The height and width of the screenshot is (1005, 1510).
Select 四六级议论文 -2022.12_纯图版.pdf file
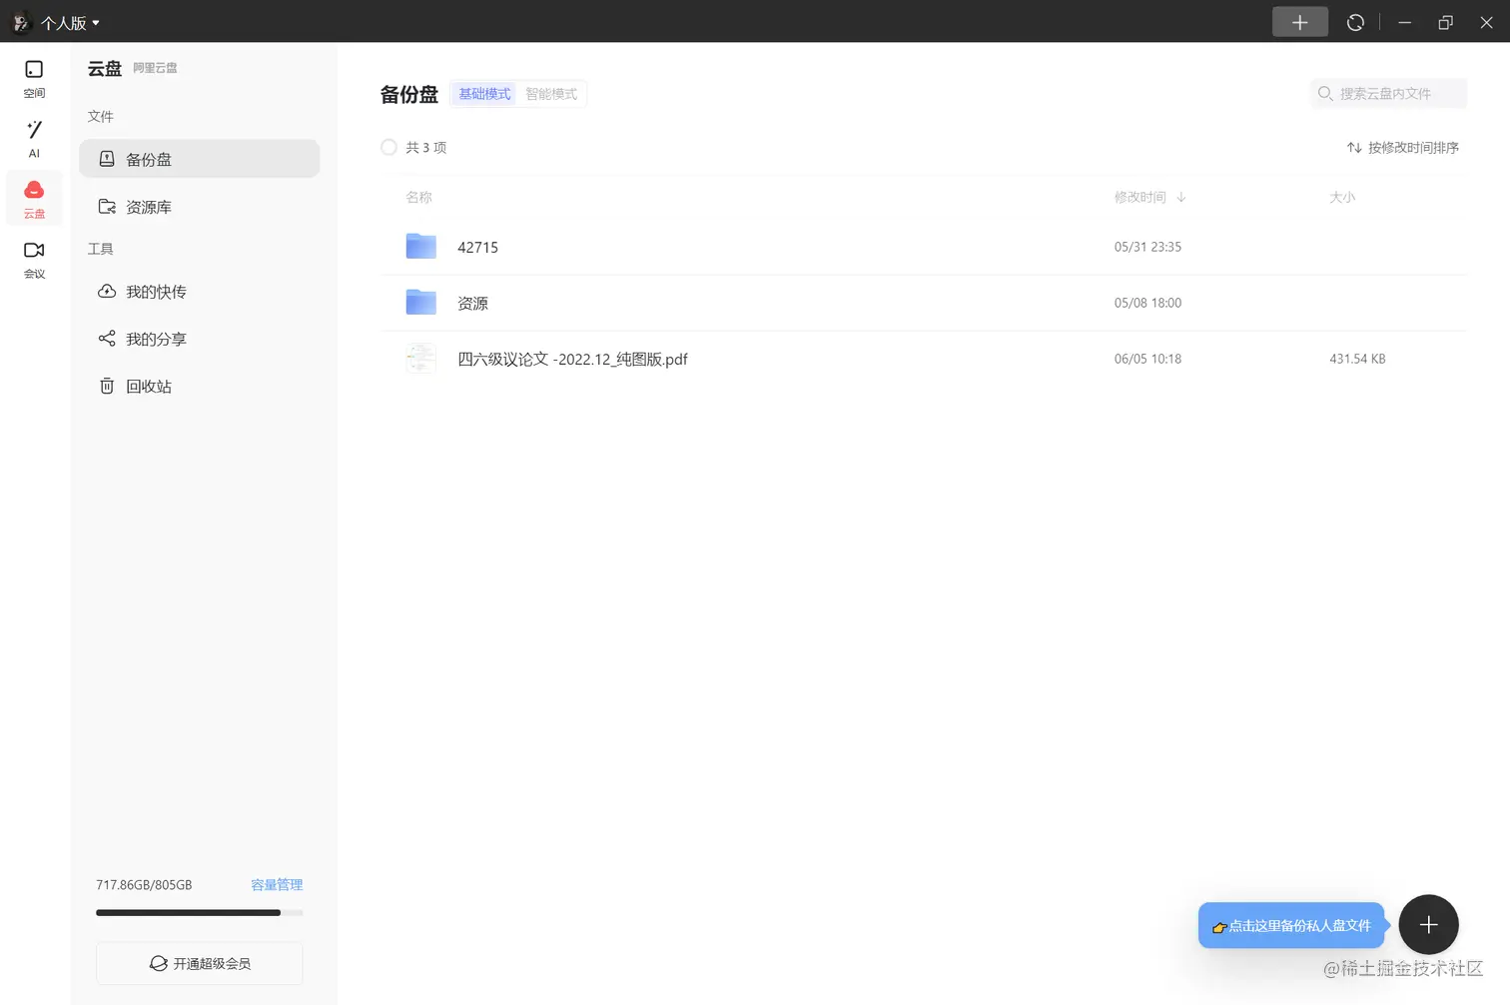pos(572,359)
